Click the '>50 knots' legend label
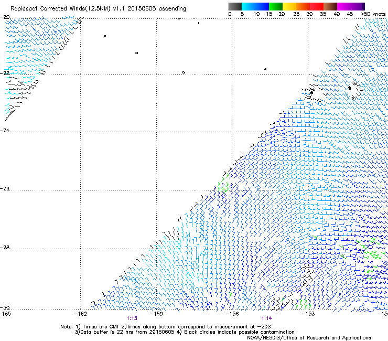The height and width of the screenshot is (341, 388). click(x=373, y=14)
